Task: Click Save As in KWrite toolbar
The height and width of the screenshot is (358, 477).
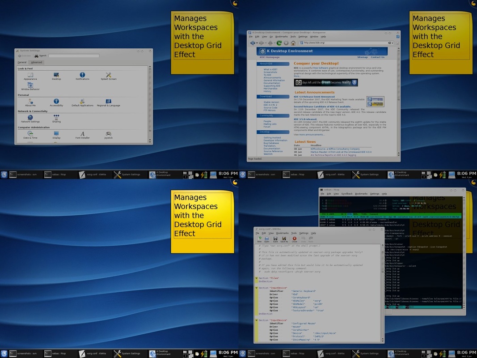Action: (284, 239)
